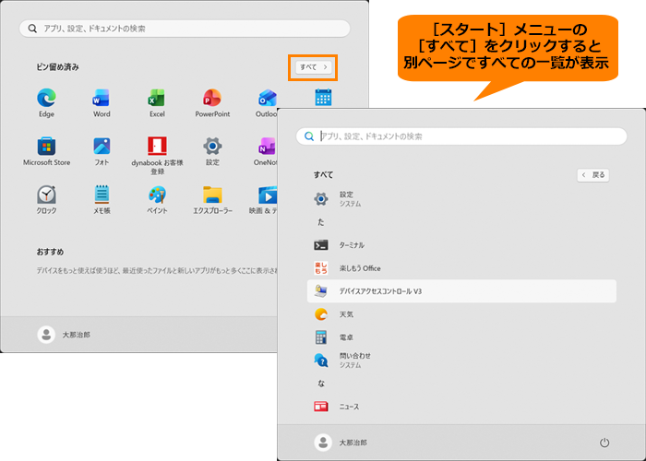Image resolution: width=646 pixels, height=461 pixels.
Task: Open Microsoft Store pinned app
Action: pyautogui.click(x=46, y=151)
